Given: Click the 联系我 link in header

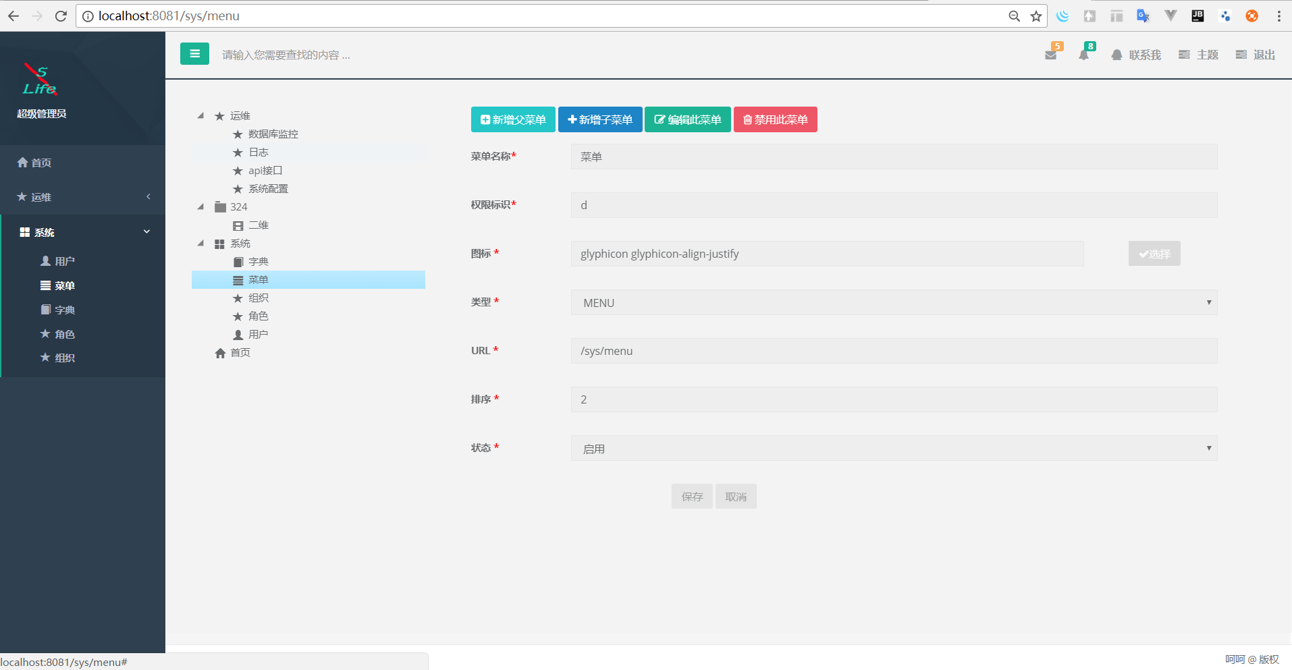Looking at the screenshot, I should point(1136,55).
